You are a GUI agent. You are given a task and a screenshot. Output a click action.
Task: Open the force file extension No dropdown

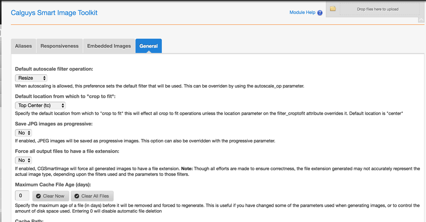23,160
